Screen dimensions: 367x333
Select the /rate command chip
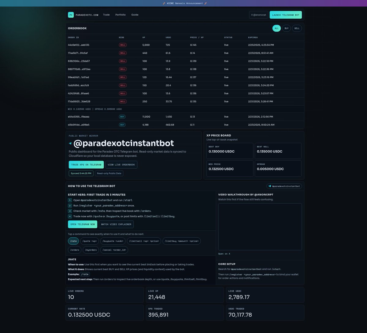tap(73, 241)
